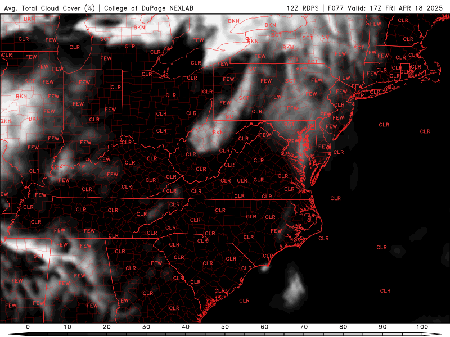
Task: Click the 'College of DuPage NEXLAB' label
Action: pyautogui.click(x=148, y=8)
